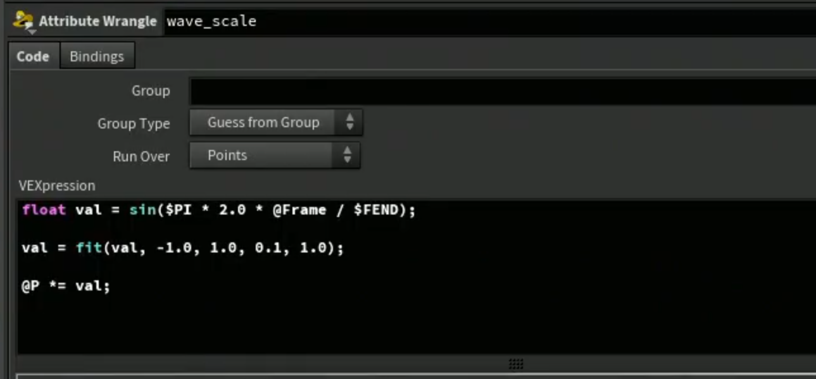This screenshot has height=379, width=816.
Task: Switch to the Code tab
Action: tap(33, 56)
